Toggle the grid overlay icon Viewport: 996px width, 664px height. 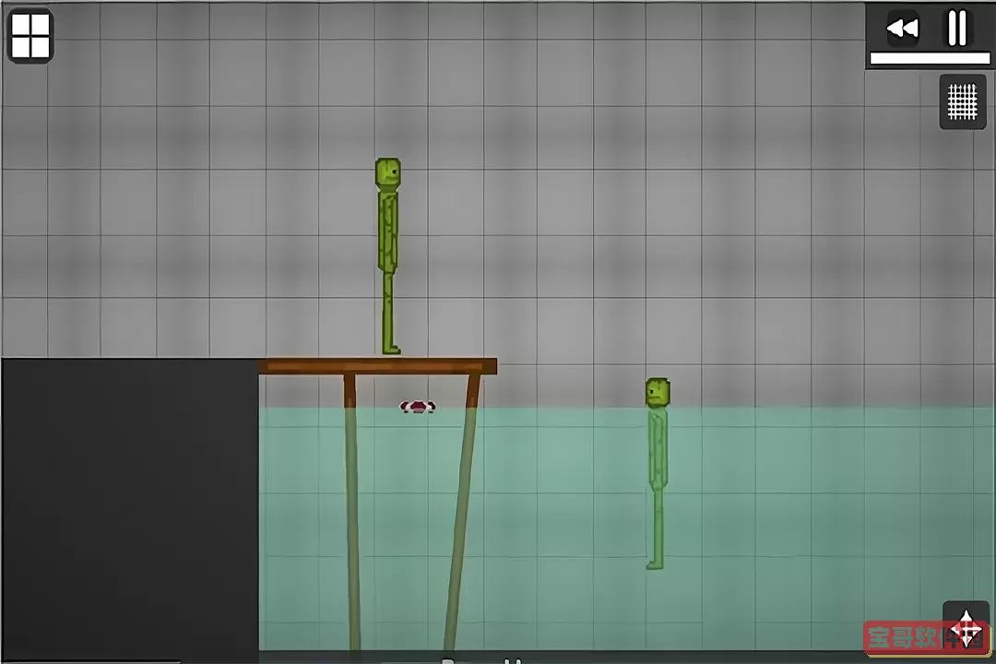963,101
